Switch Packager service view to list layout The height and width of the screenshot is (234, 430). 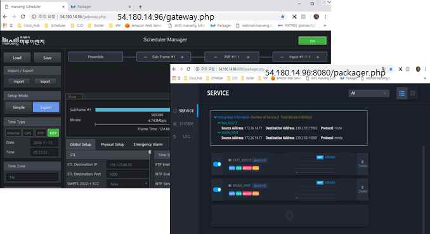click(401, 94)
